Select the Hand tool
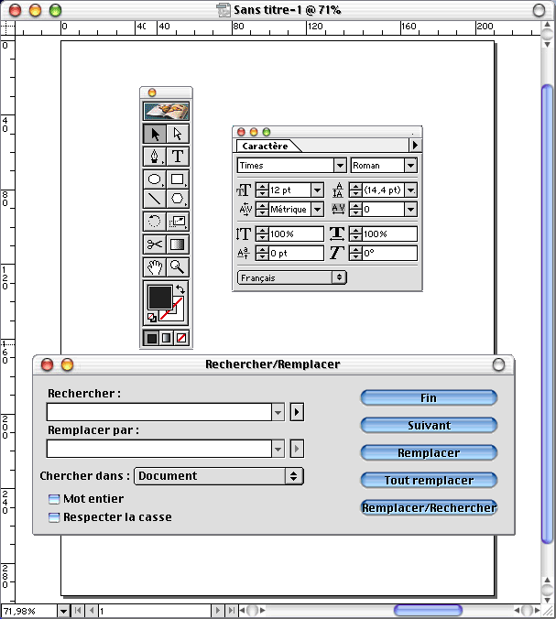The image size is (556, 619). coord(155,267)
